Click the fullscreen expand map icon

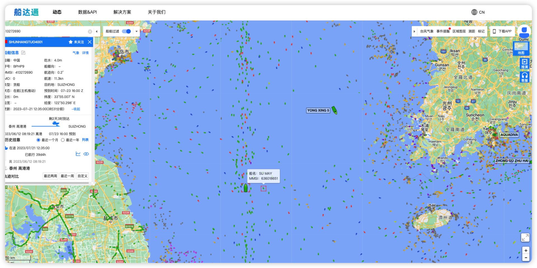click(x=525, y=238)
